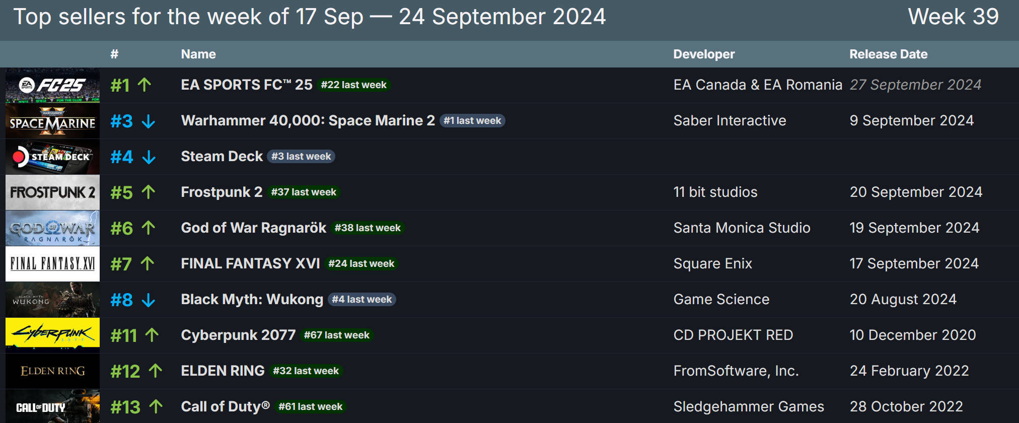Viewport: 1019px width, 423px height.
Task: Click the '#67 last week' badge on Cyberpunk
Action: 337,335
